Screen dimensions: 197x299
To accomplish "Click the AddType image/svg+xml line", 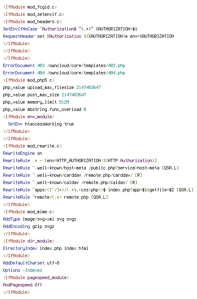I will (39, 219).
